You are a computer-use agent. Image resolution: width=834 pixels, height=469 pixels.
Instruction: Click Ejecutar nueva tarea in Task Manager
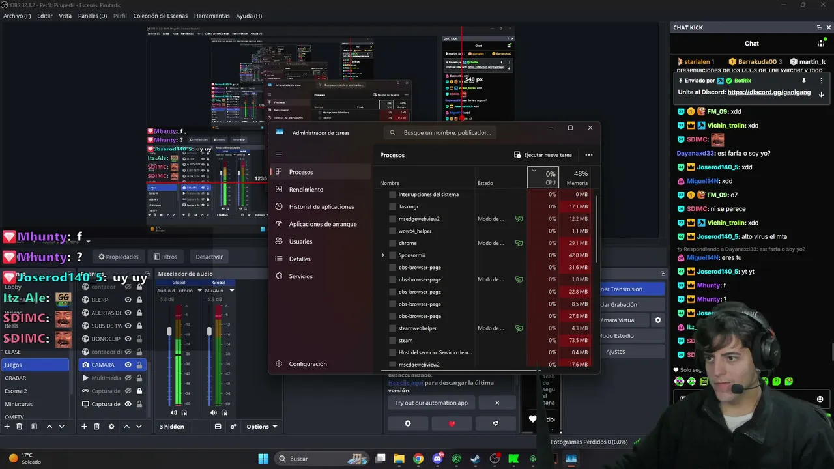click(x=543, y=155)
